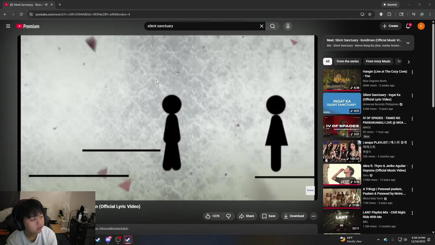Select the All filter chip
This screenshot has width=435, height=245.
point(328,61)
